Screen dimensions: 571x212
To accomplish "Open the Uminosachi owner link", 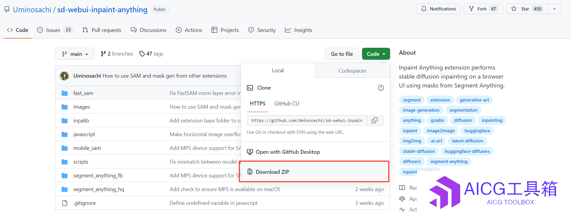I will (x=32, y=10).
